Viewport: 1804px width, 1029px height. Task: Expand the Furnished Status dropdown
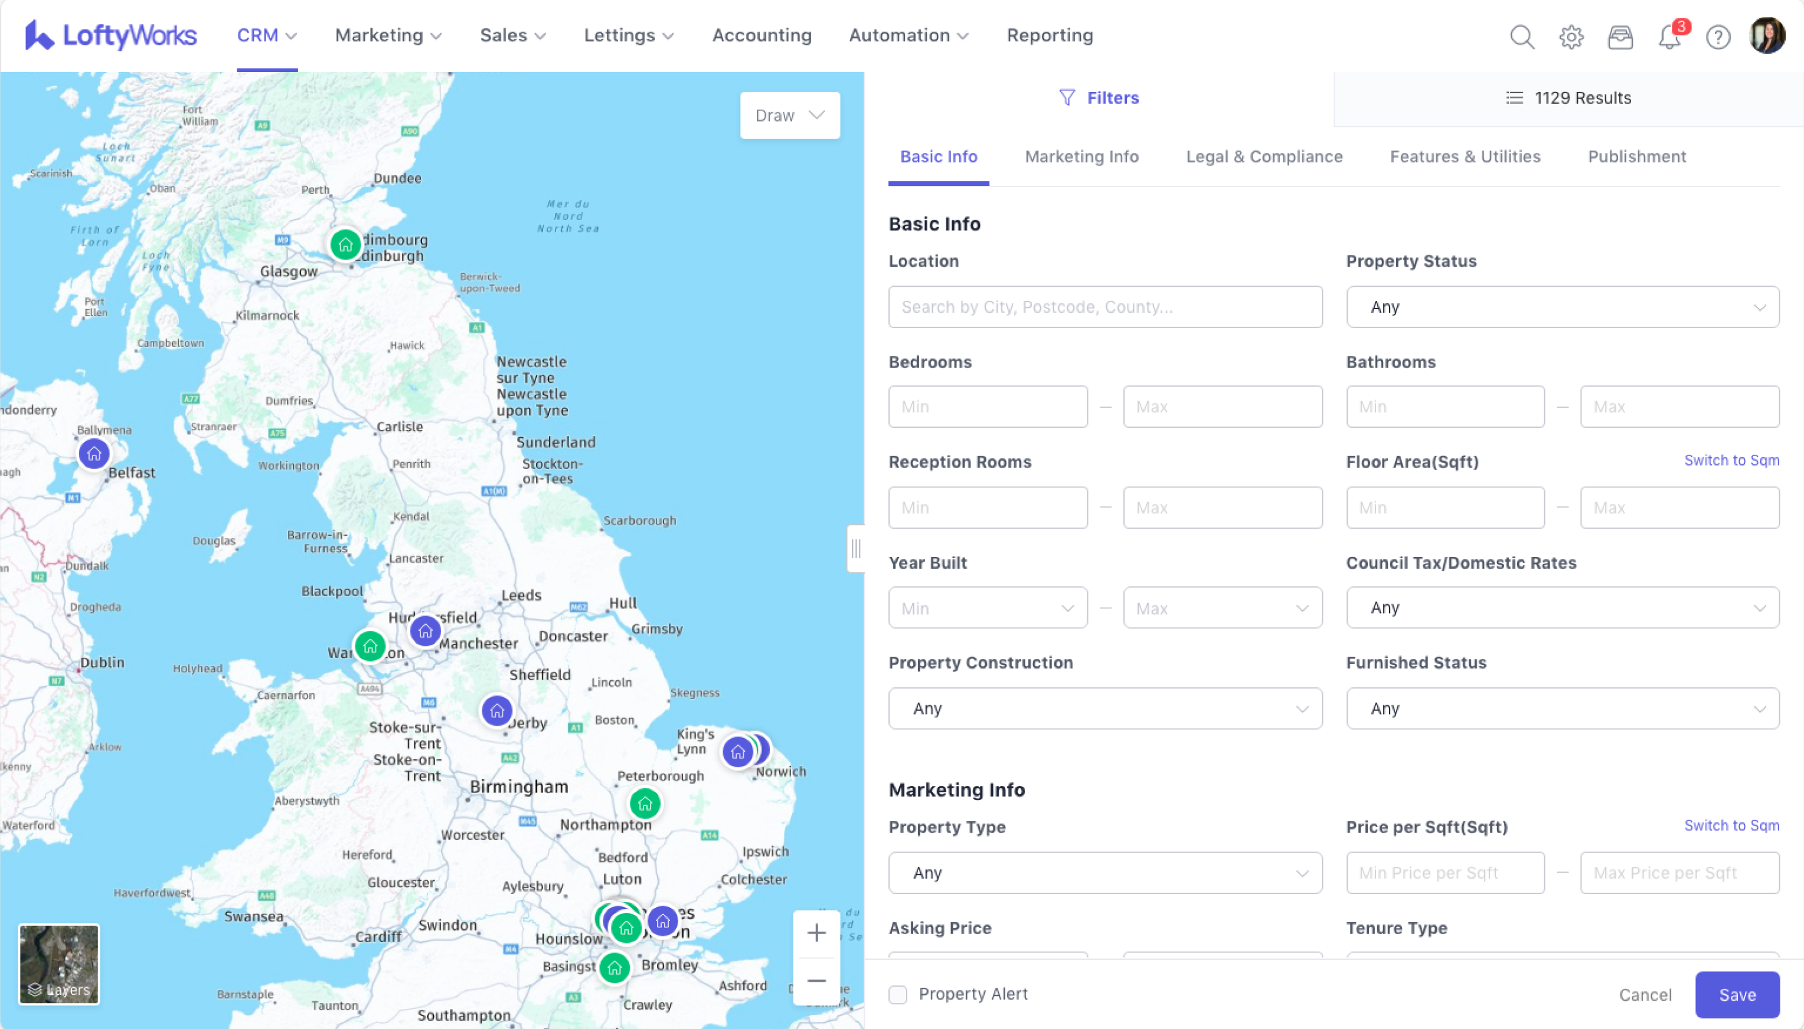[1562, 708]
